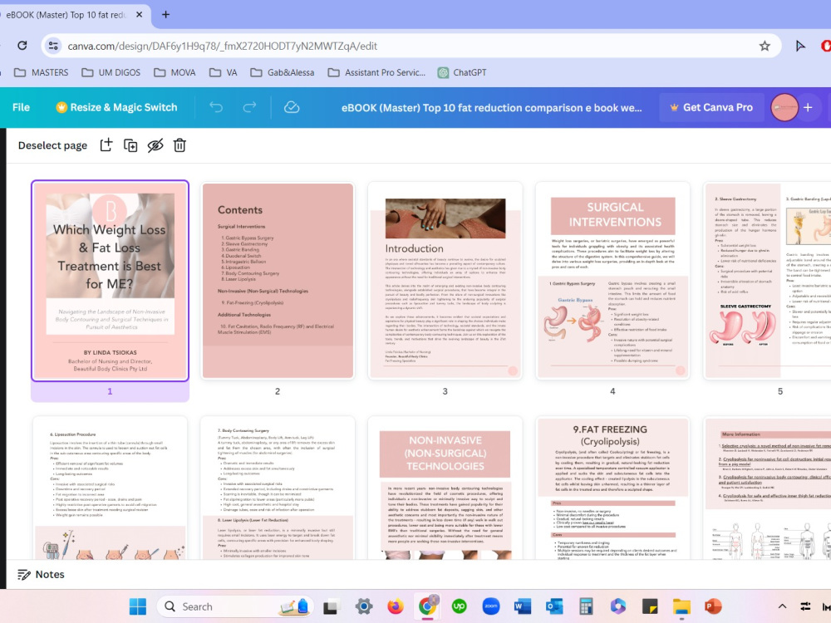831x623 pixels.
Task: Add a collaborator with the plus icon
Action: coord(808,107)
